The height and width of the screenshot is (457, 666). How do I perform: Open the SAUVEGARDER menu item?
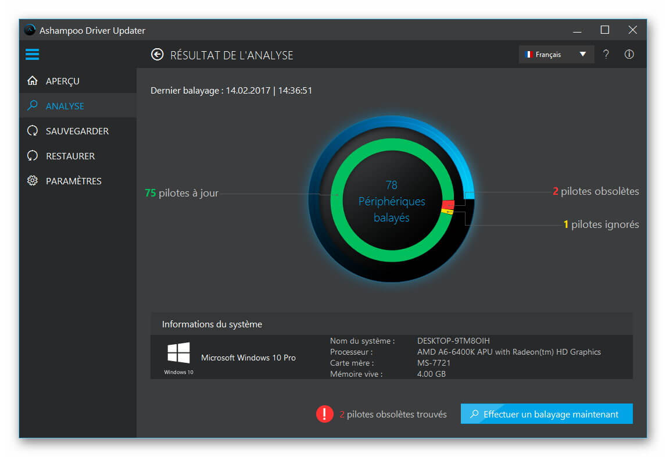78,131
